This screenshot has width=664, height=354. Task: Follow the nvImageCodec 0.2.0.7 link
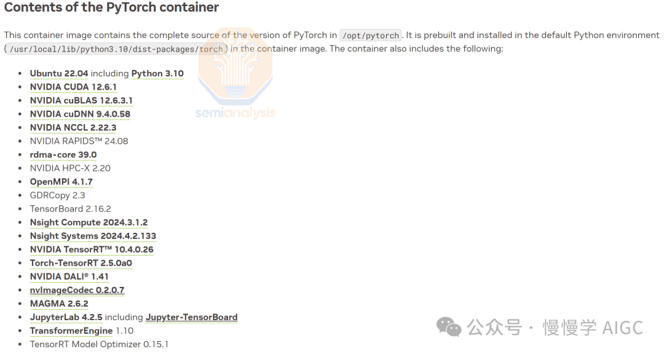(x=77, y=289)
